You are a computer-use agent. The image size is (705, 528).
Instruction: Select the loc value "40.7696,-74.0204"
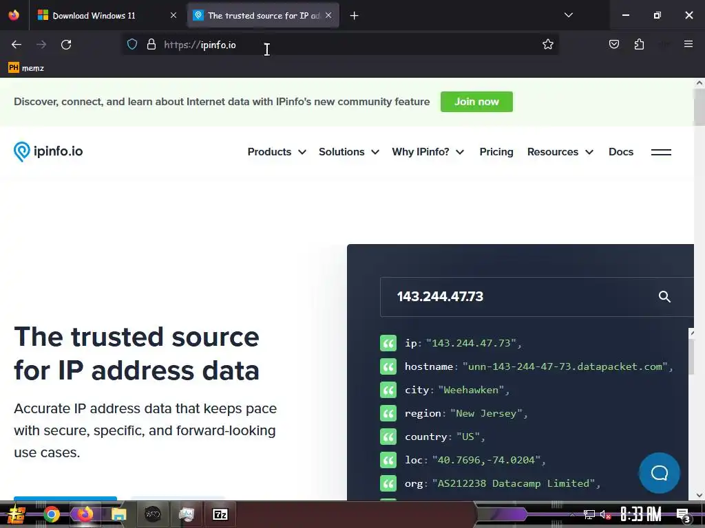point(486,460)
